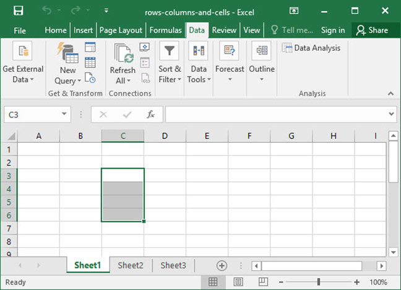
Task: Open the New Query icon
Action: tap(67, 53)
